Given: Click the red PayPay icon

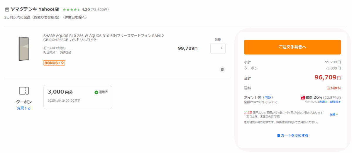Looking at the screenshot, I should coord(303,98).
